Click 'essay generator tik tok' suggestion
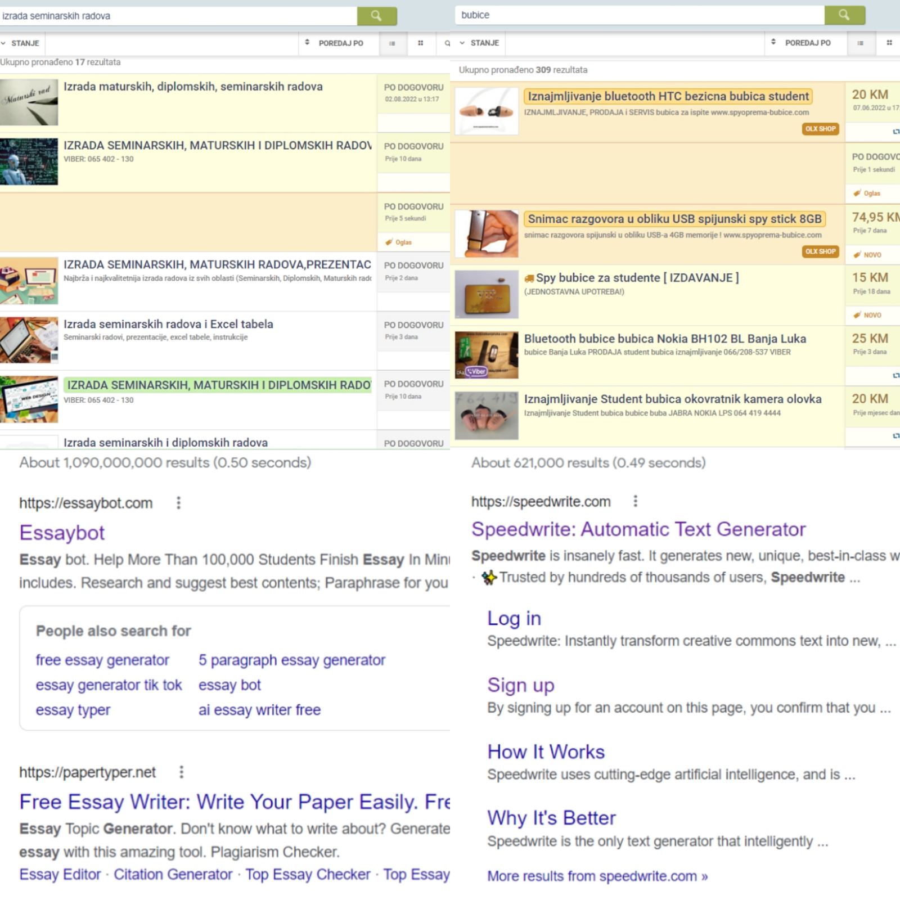Screen dimensions: 900x900 tap(109, 685)
